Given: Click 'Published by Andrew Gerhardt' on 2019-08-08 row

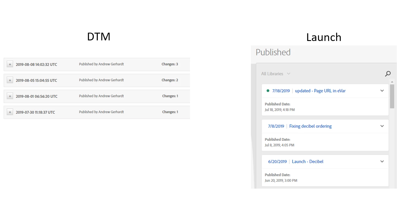Looking at the screenshot, I should 101,64.
